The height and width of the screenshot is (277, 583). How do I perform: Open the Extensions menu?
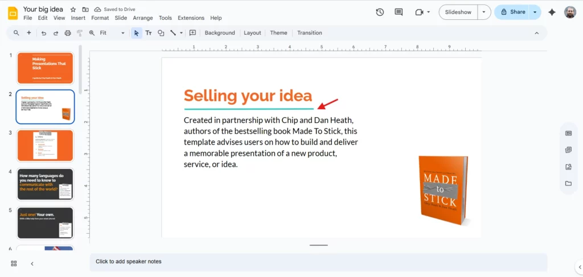(x=191, y=18)
